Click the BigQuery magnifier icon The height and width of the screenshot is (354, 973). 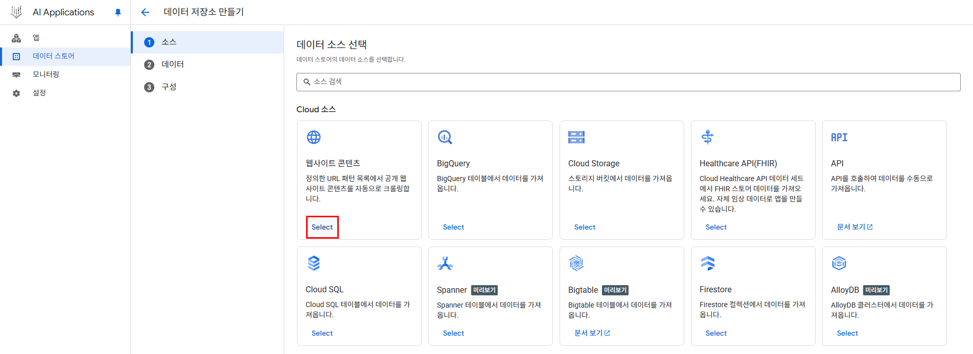coord(445,137)
